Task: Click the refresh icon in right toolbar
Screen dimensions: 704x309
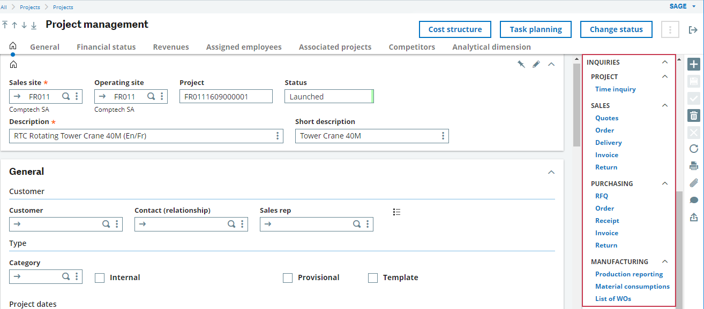Action: [x=694, y=149]
